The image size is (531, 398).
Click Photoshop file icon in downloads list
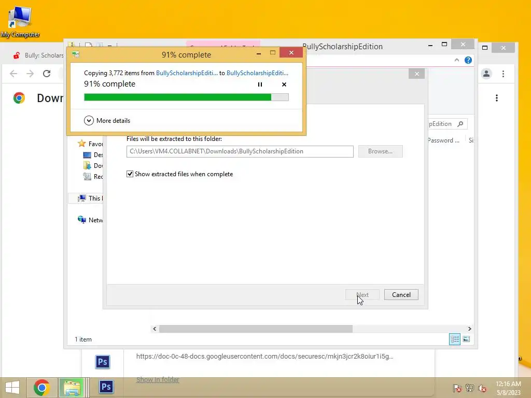(103, 362)
